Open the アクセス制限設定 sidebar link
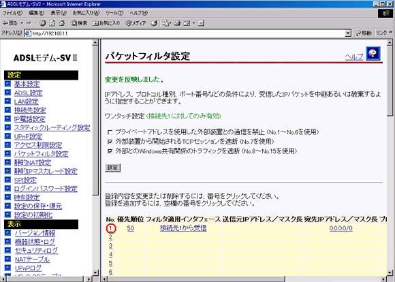This screenshot has width=395, height=282. tap(38, 145)
